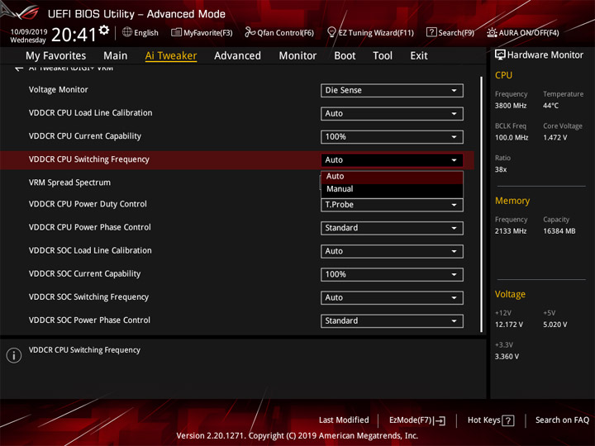Switch to the Main tab
This screenshot has height=446, width=595.
116,56
